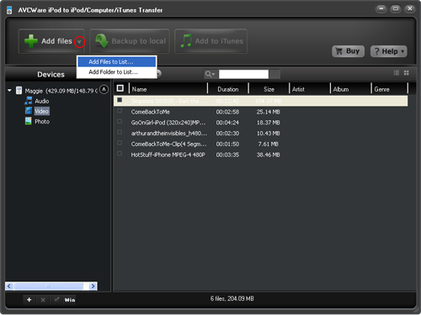Eject the Maggie device
This screenshot has height=315, width=421.
pyautogui.click(x=104, y=89)
